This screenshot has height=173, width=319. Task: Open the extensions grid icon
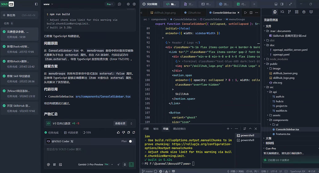pyautogui.click(x=297, y=12)
